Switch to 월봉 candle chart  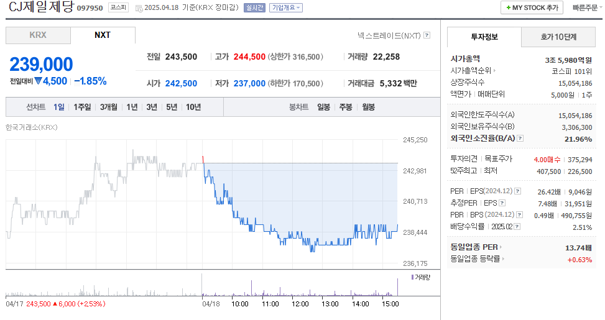point(369,107)
